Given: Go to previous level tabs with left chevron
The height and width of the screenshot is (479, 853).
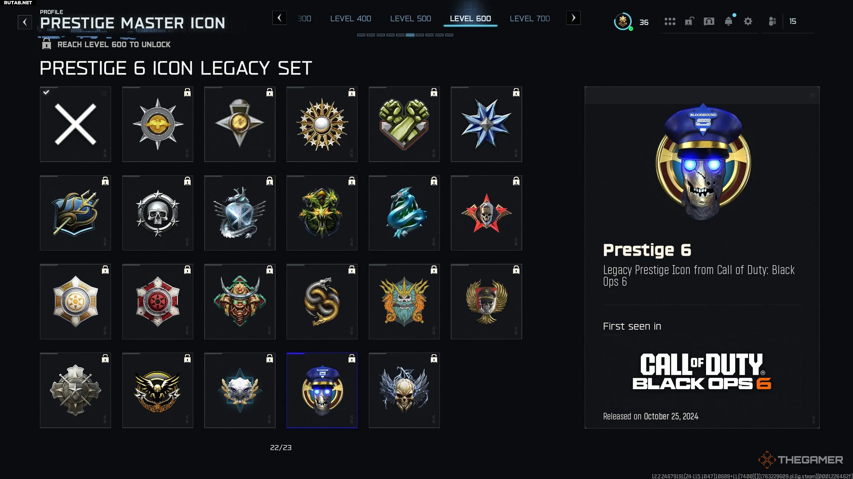Looking at the screenshot, I should pyautogui.click(x=279, y=18).
